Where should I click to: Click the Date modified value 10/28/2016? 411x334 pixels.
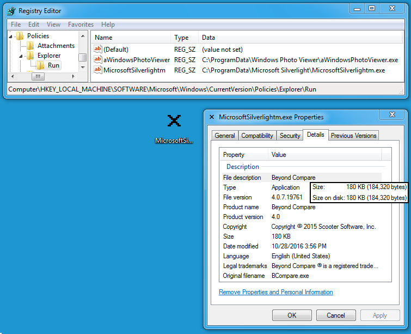pyautogui.click(x=299, y=246)
